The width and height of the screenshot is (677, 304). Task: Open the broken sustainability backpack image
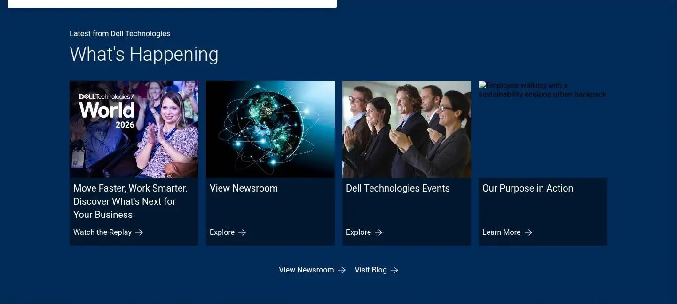pos(543,129)
